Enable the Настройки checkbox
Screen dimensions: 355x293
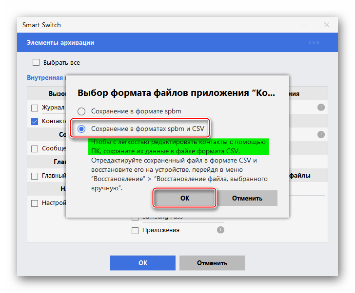[x=35, y=203]
